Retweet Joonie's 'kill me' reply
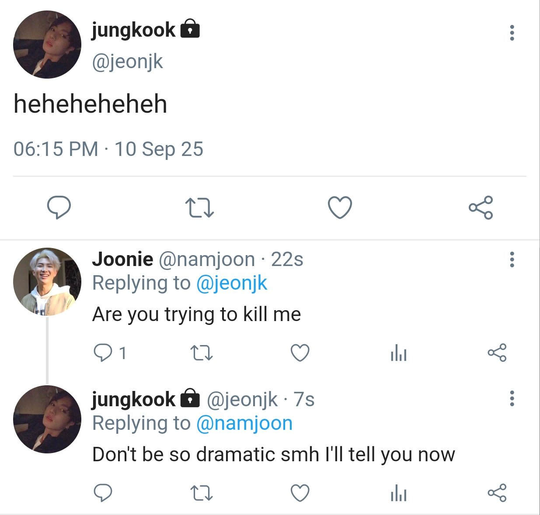 [x=202, y=353]
